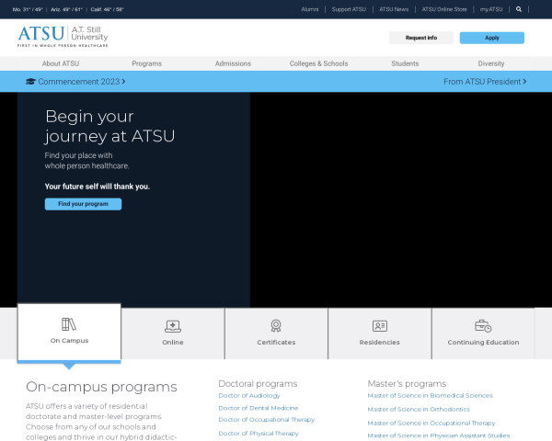Screen dimensions: 552x441
Task: Click the Ariz. weather temperature reading
Action: pyautogui.click(x=66, y=9)
